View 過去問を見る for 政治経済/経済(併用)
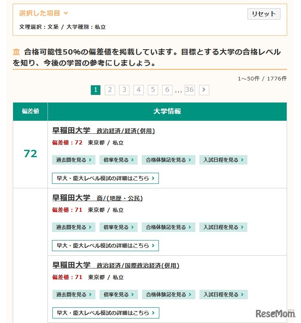Image resolution: width=301 pixels, height=323 pixels. 74,160
